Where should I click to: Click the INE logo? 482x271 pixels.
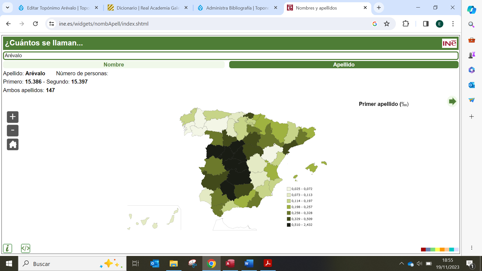coord(449,43)
